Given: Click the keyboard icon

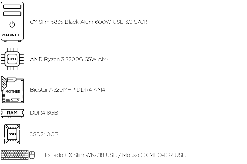Looking at the screenshot, I should pyautogui.click(x=14, y=155).
